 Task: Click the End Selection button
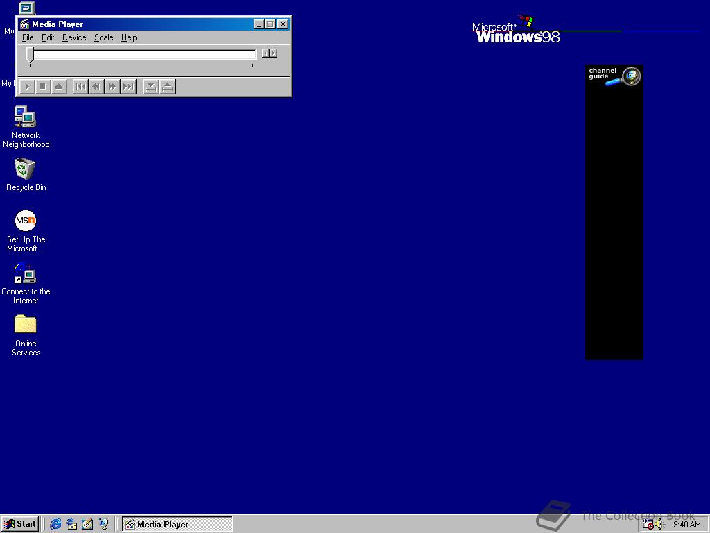tap(168, 86)
